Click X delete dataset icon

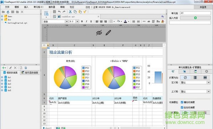click(15, 68)
